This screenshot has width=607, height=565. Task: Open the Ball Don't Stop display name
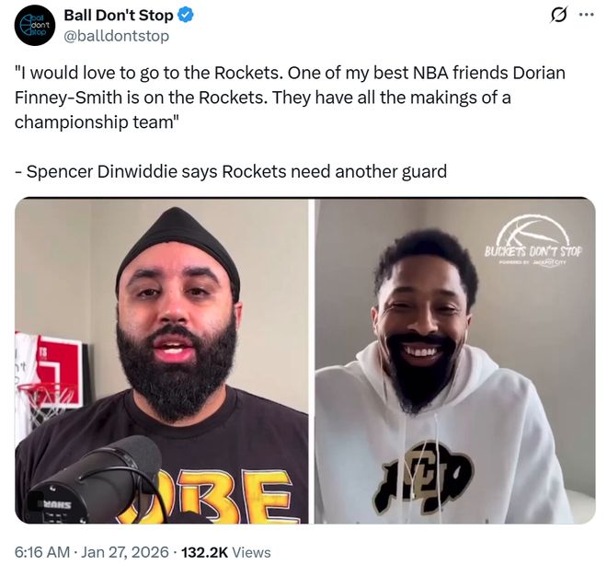pos(118,16)
